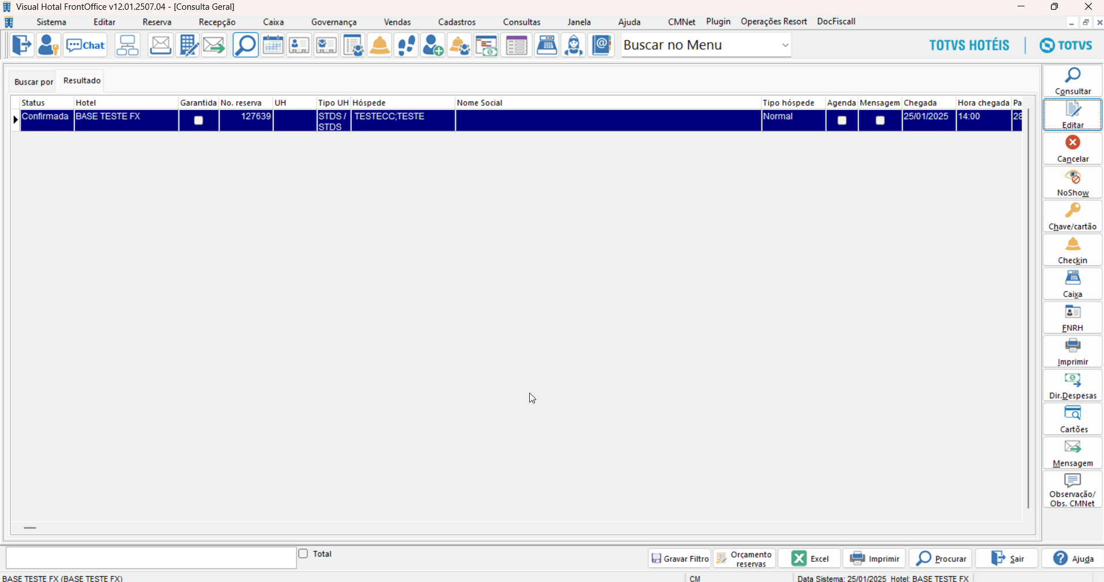Switch to the Buscar por tab
This screenshot has height=582, width=1104.
33,82
